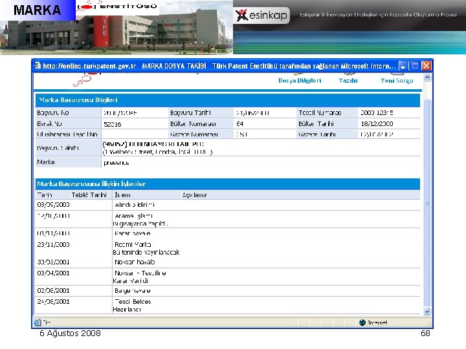This screenshot has height=349, width=466.
Task: Click the Karar havale entry
Action: (x=132, y=233)
